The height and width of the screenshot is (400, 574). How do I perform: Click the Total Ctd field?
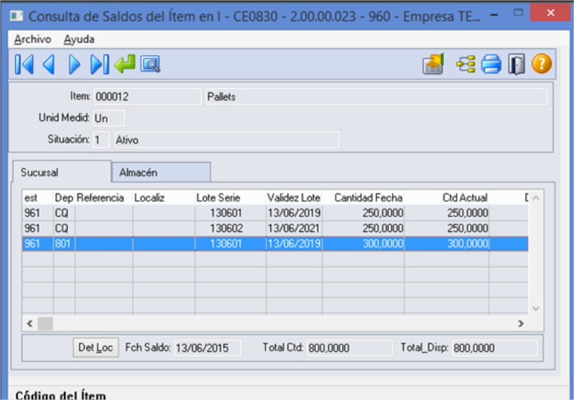pos(349,347)
